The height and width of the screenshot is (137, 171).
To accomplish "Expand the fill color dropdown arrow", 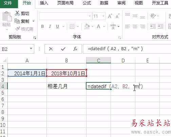I will [x=92, y=27].
